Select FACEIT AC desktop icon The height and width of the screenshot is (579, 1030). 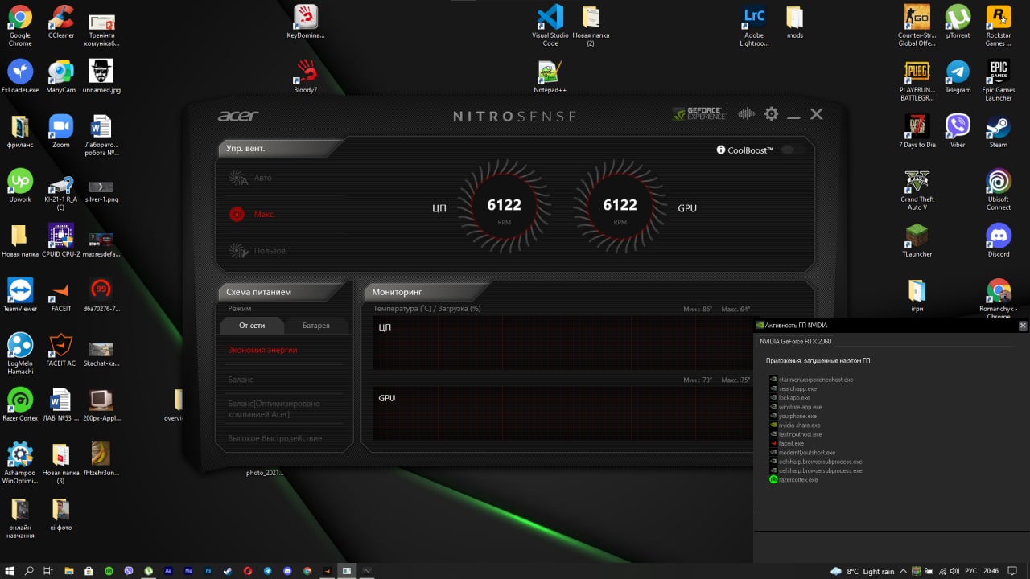click(x=61, y=350)
